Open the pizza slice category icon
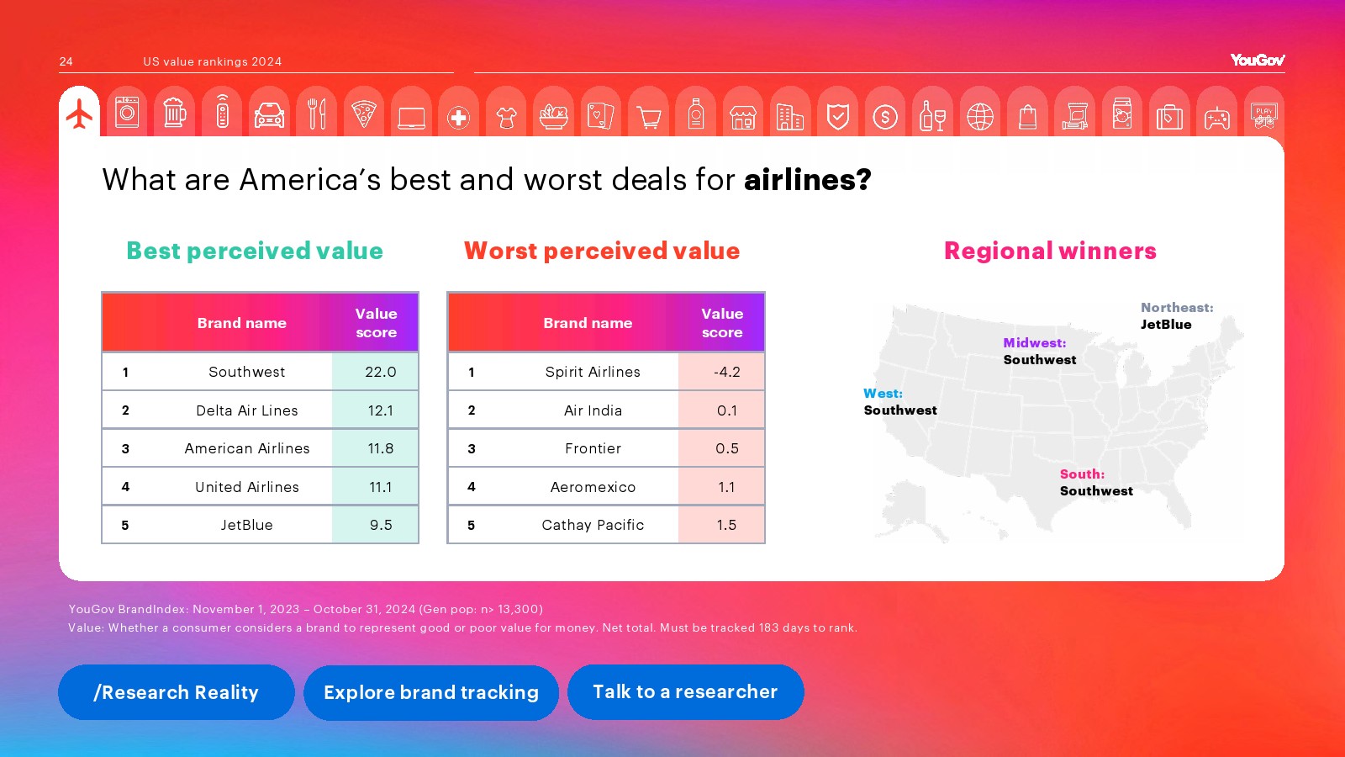1345x757 pixels. point(363,114)
